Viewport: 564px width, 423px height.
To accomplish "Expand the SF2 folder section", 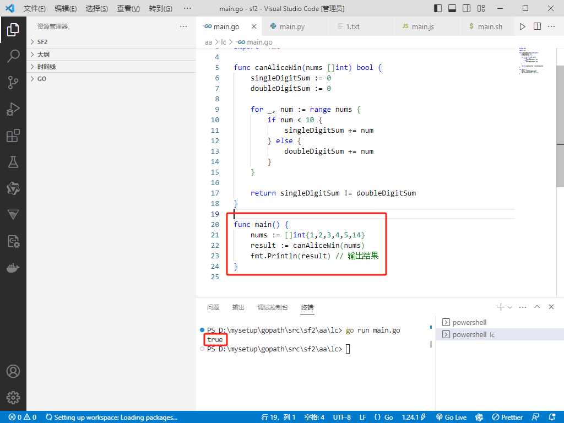I will [x=111, y=42].
